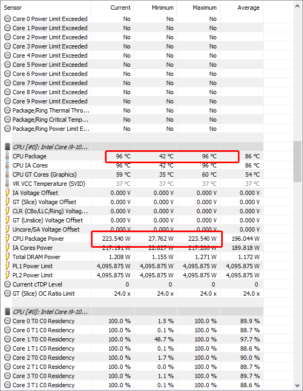Click the CPU Package Power lightning icon
Viewport: 303px width, 391px height.
click(8, 239)
